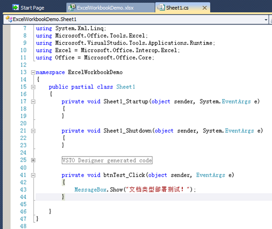272x229 pixels.
Task: Click 'Microsoft.Office.Interop.Excel' on line 10
Action: tap(129, 50)
